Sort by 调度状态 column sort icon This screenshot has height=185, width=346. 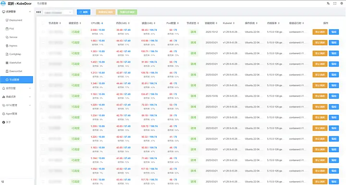80,23
